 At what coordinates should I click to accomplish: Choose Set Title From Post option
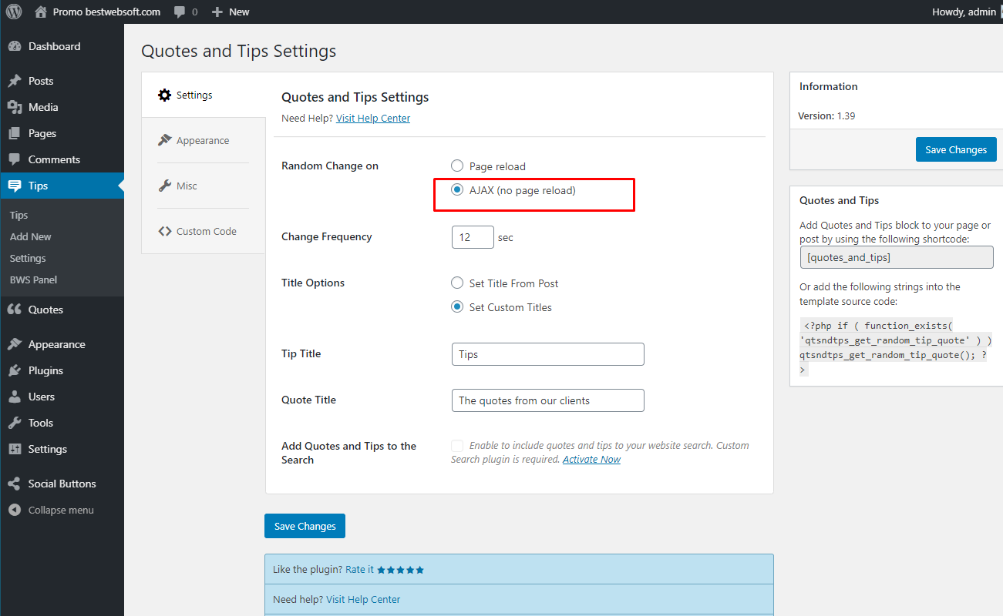click(x=457, y=283)
